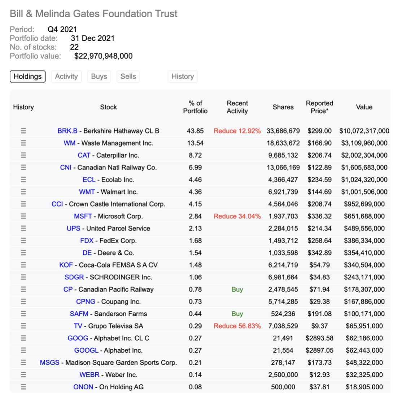Select 'Reduce 34.04%' activity text
Screen dimensions: 402x402
click(237, 216)
